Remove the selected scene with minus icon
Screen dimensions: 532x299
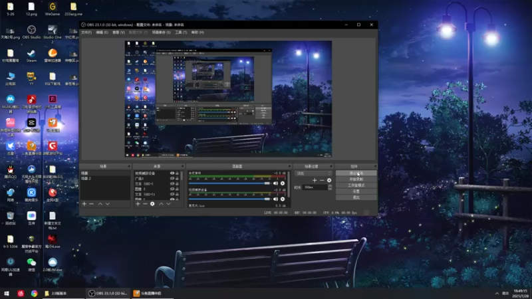pos(91,204)
